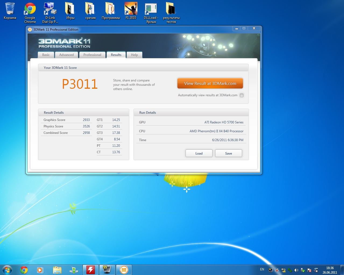Select the F1 2010 game shortcut

pyautogui.click(x=131, y=11)
